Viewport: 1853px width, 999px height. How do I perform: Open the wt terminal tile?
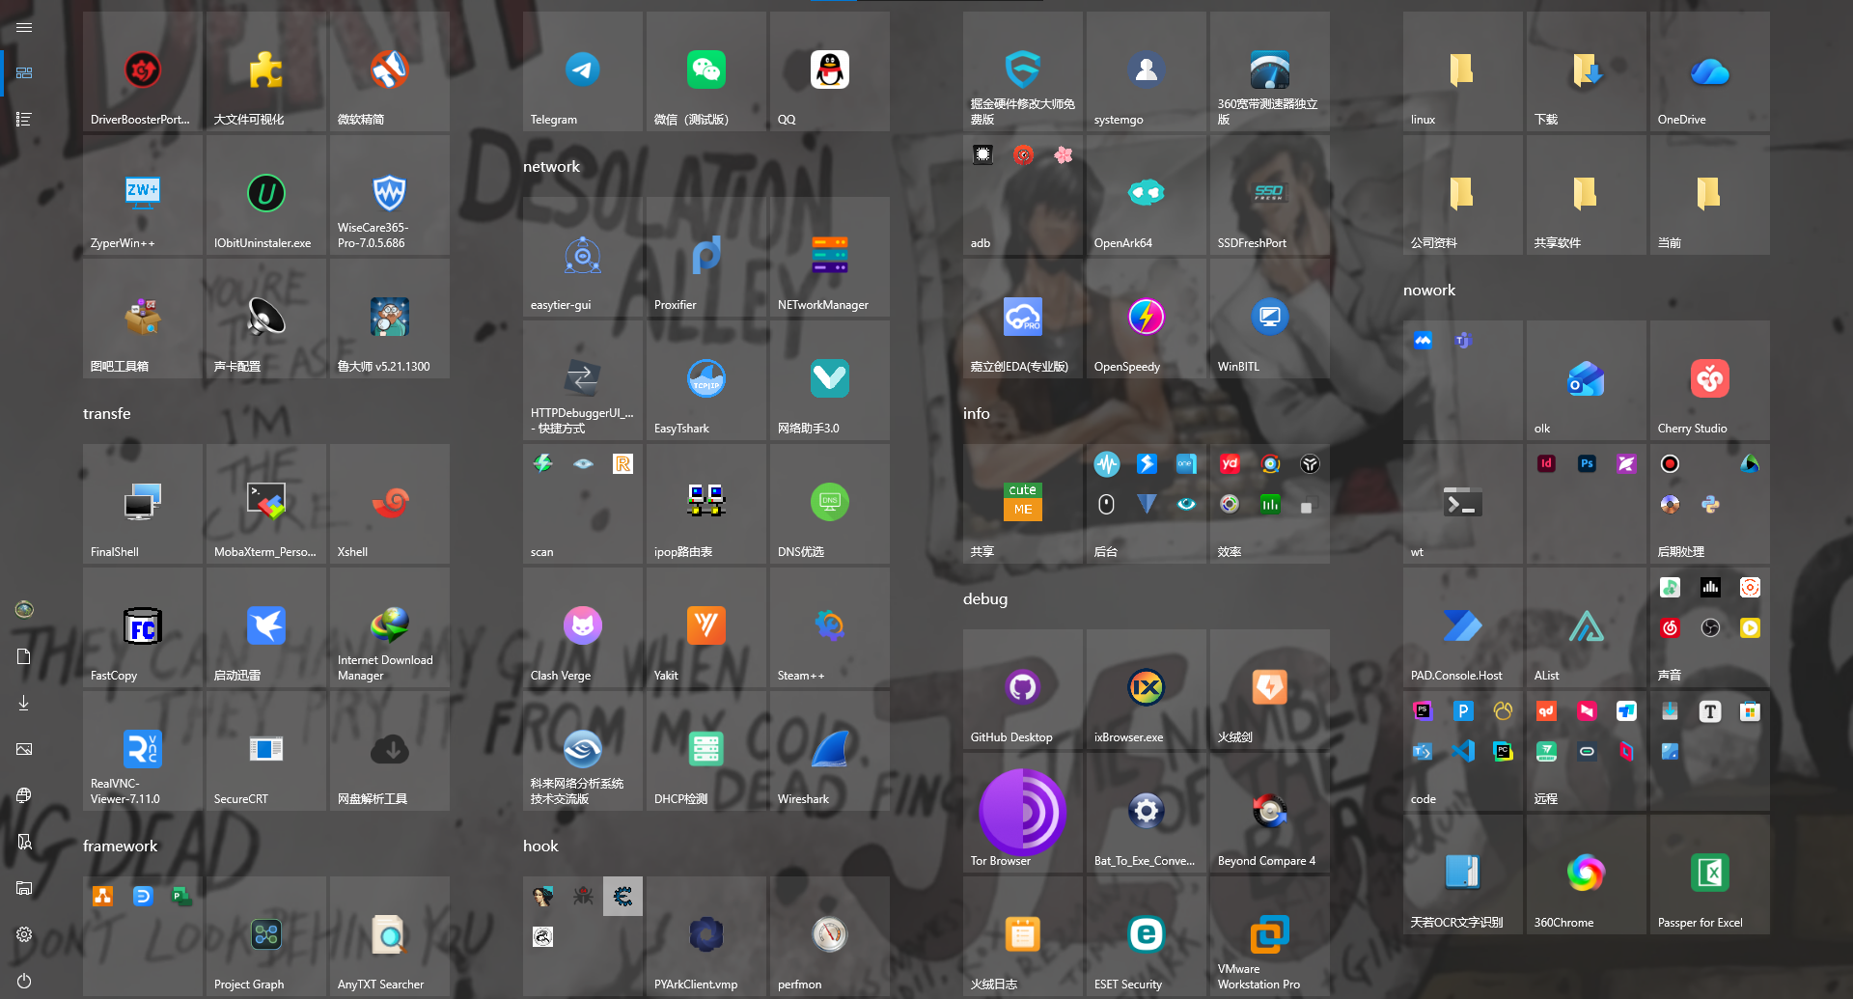pos(1463,504)
